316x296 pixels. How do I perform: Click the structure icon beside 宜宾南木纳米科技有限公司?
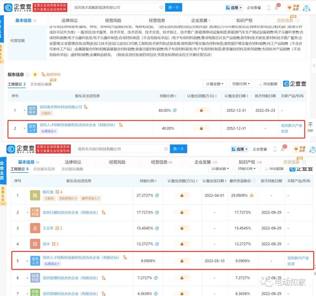pos(86,107)
